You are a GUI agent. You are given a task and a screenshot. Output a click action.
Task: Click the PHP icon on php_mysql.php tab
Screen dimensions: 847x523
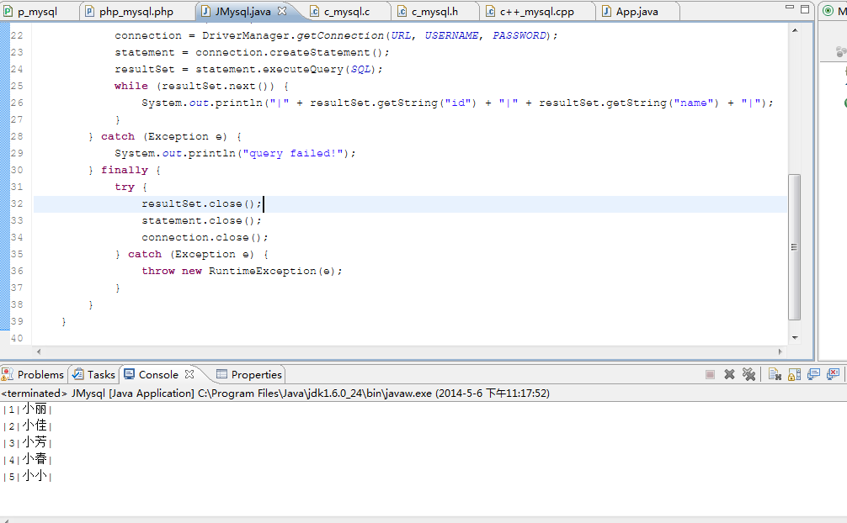88,12
